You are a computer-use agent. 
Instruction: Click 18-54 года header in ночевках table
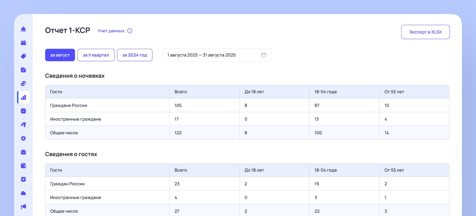tap(326, 92)
